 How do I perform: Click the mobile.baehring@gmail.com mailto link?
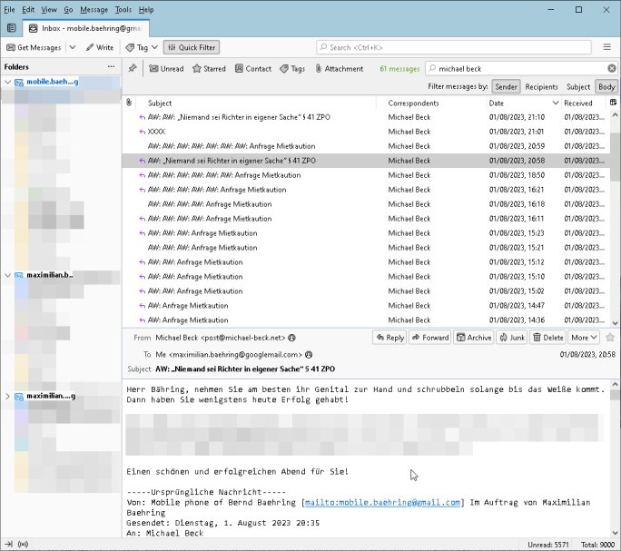[382, 502]
